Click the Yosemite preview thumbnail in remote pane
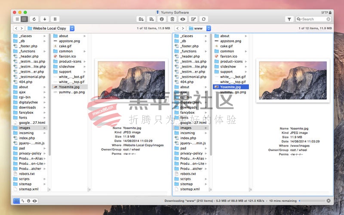 point(293,80)
